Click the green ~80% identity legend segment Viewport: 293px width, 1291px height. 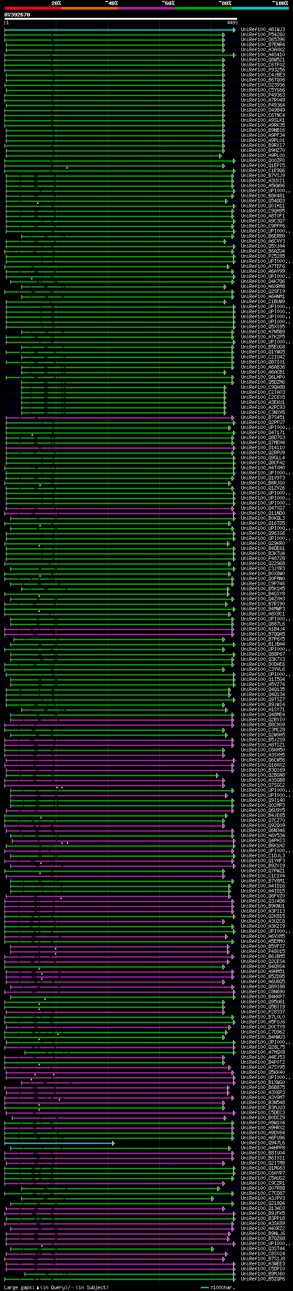click(203, 8)
